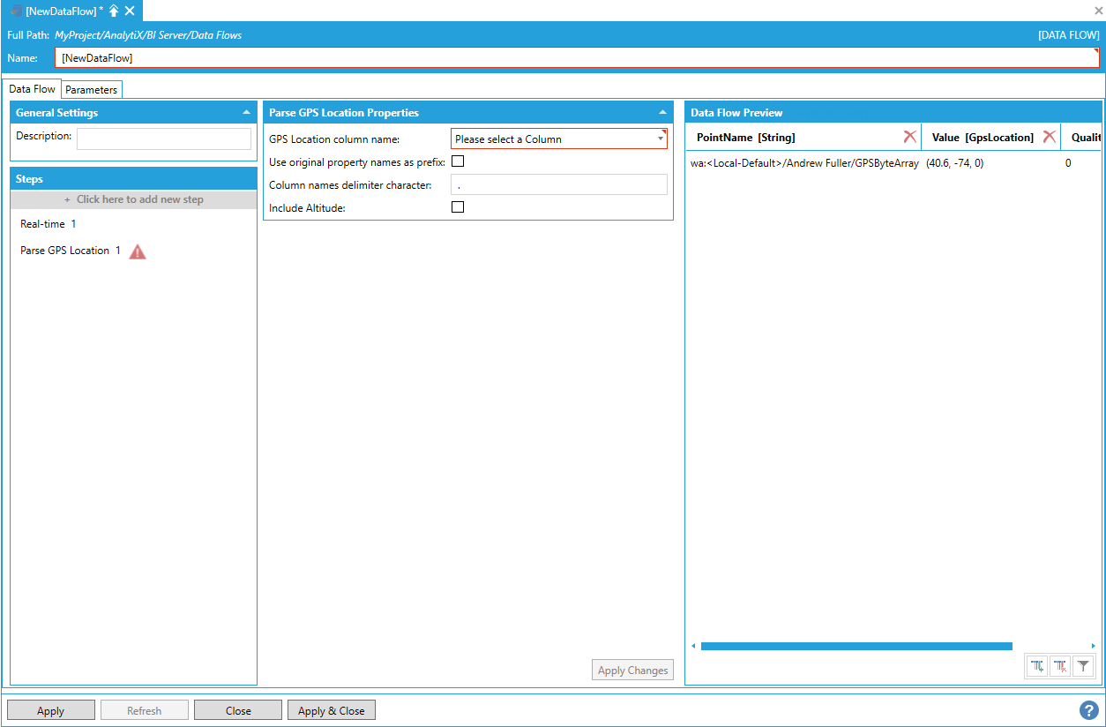Check the Include Altitude checkbox
Screen dimensions: 1106x727
click(458, 207)
